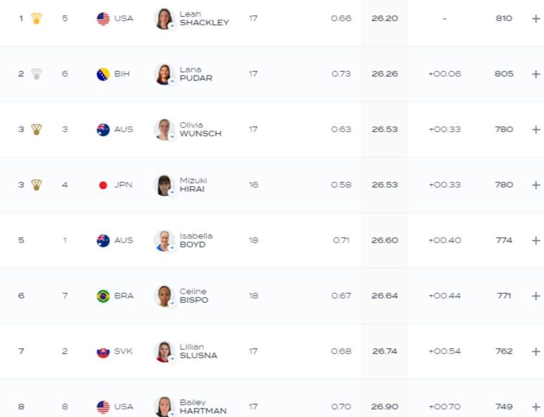Expand Mizuki Hirai's result row
This screenshot has width=544, height=417.
[536, 185]
